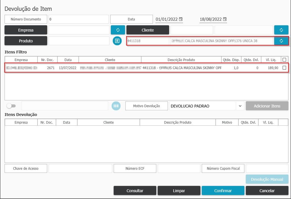291x199 pixels.
Task: Click the Número Documento label
Action: [26, 19]
